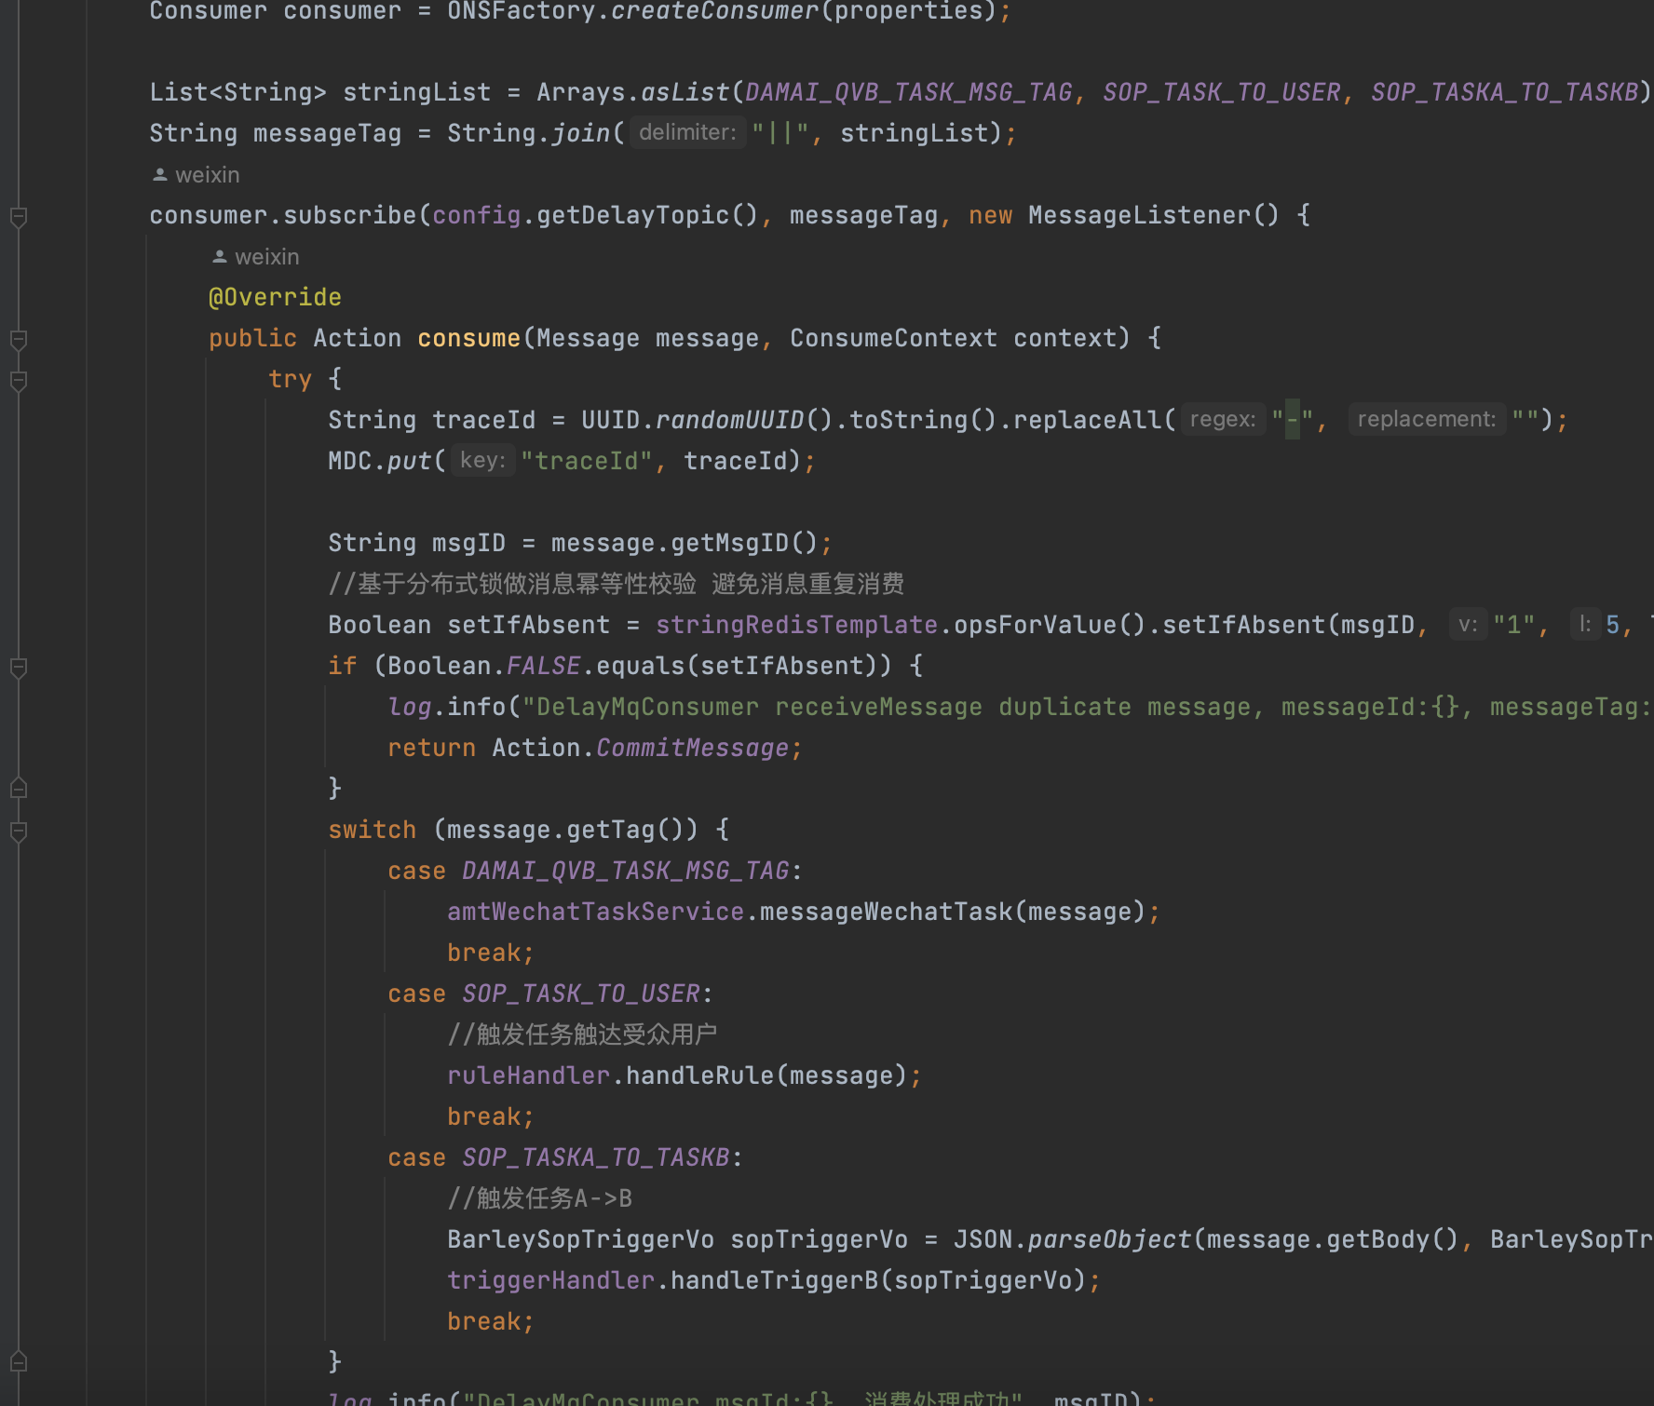This screenshot has width=1654, height=1406.
Task: Click messageWechatTask method call
Action: tap(887, 912)
